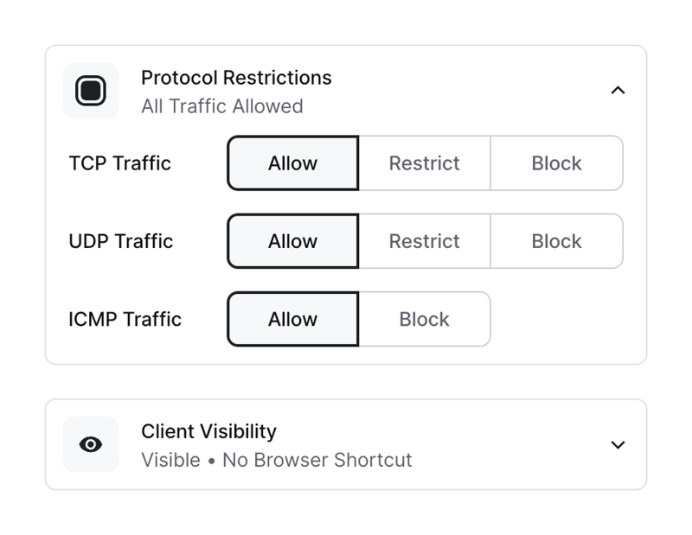This screenshot has height=535, width=692.
Task: Click the All Traffic Allowed subtitle
Action: [x=219, y=106]
